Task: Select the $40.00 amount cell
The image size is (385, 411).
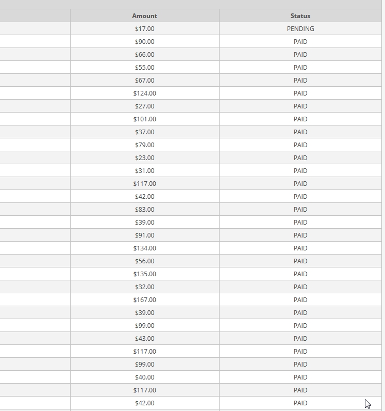Action: 144,377
